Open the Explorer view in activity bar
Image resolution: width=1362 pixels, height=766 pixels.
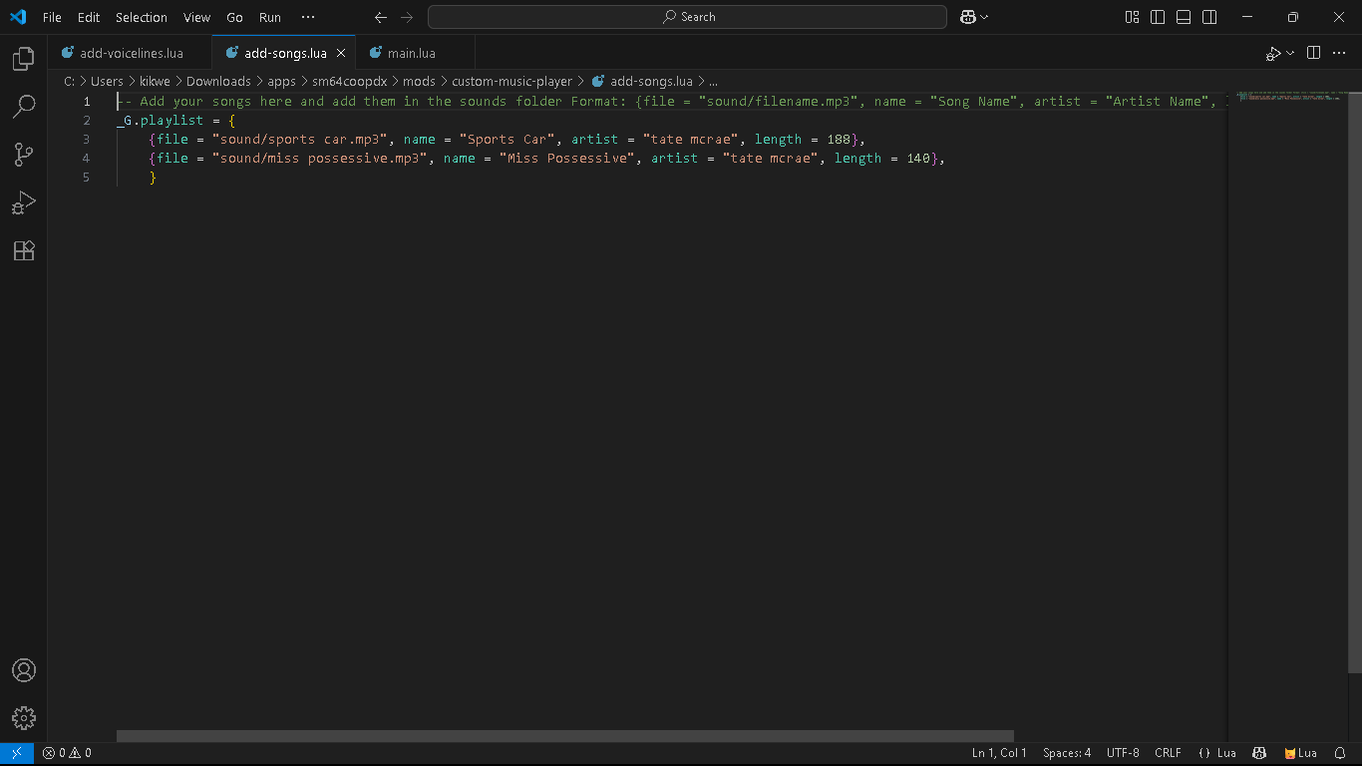(x=24, y=60)
